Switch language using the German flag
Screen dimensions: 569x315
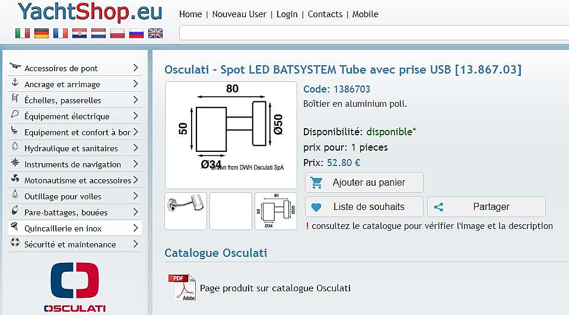pyautogui.click(x=42, y=33)
